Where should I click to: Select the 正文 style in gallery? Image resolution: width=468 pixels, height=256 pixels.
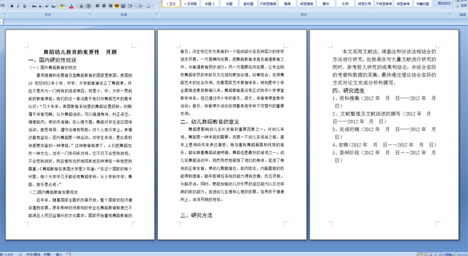pyautogui.click(x=171, y=3)
